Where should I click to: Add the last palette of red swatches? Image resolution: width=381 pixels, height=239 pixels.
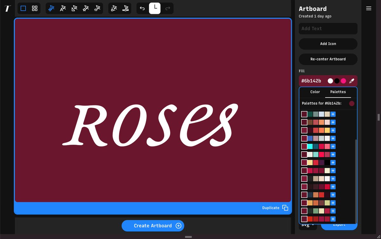333,219
